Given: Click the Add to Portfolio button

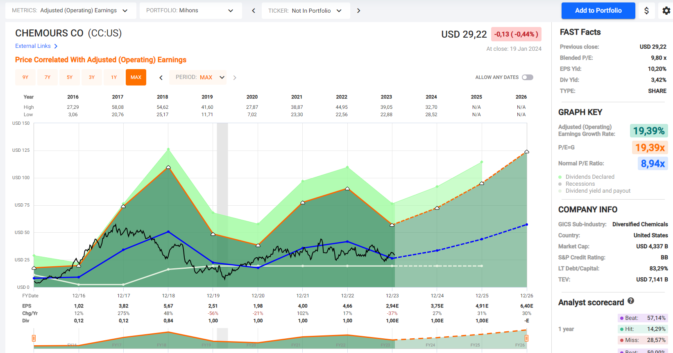Looking at the screenshot, I should (598, 11).
